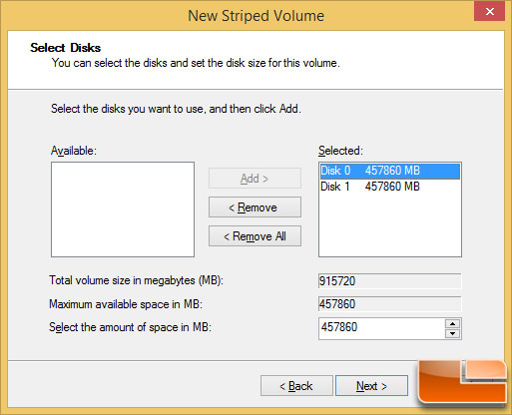The height and width of the screenshot is (415, 512).
Task: Click the Maximum available space field
Action: (389, 304)
